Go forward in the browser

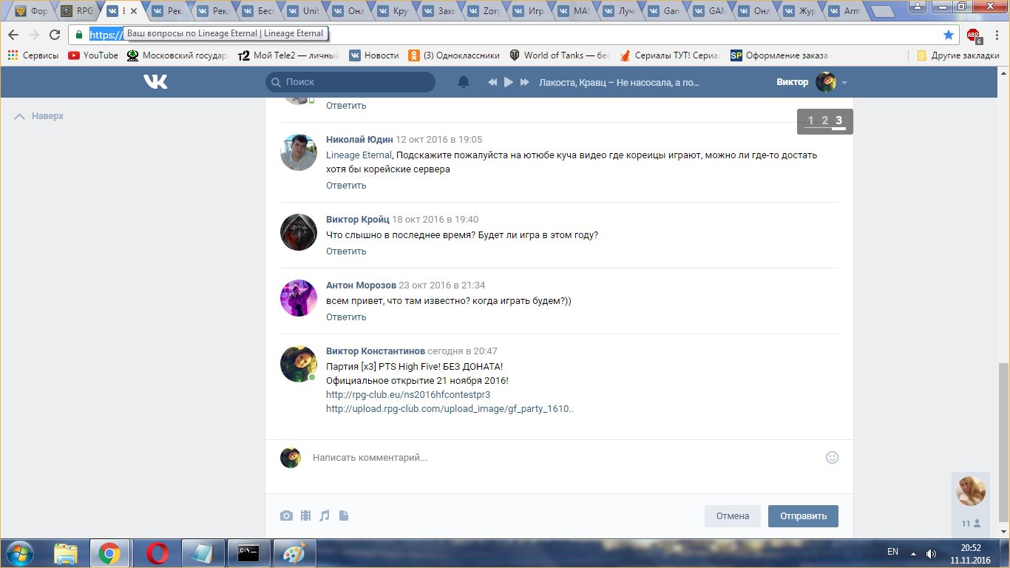tap(33, 35)
